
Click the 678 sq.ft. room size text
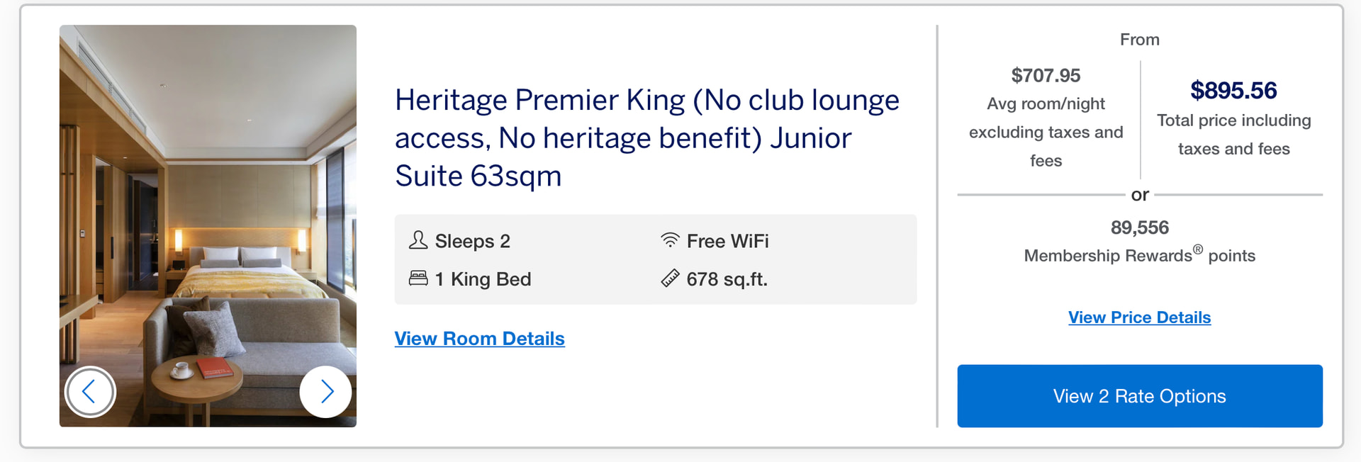[x=727, y=279]
